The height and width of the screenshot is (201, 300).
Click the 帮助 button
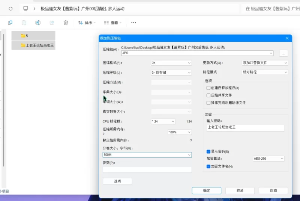[273, 190]
